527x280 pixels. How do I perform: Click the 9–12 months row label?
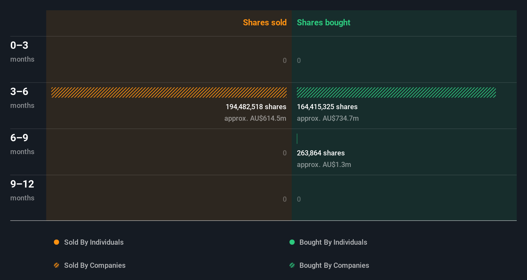(x=22, y=190)
